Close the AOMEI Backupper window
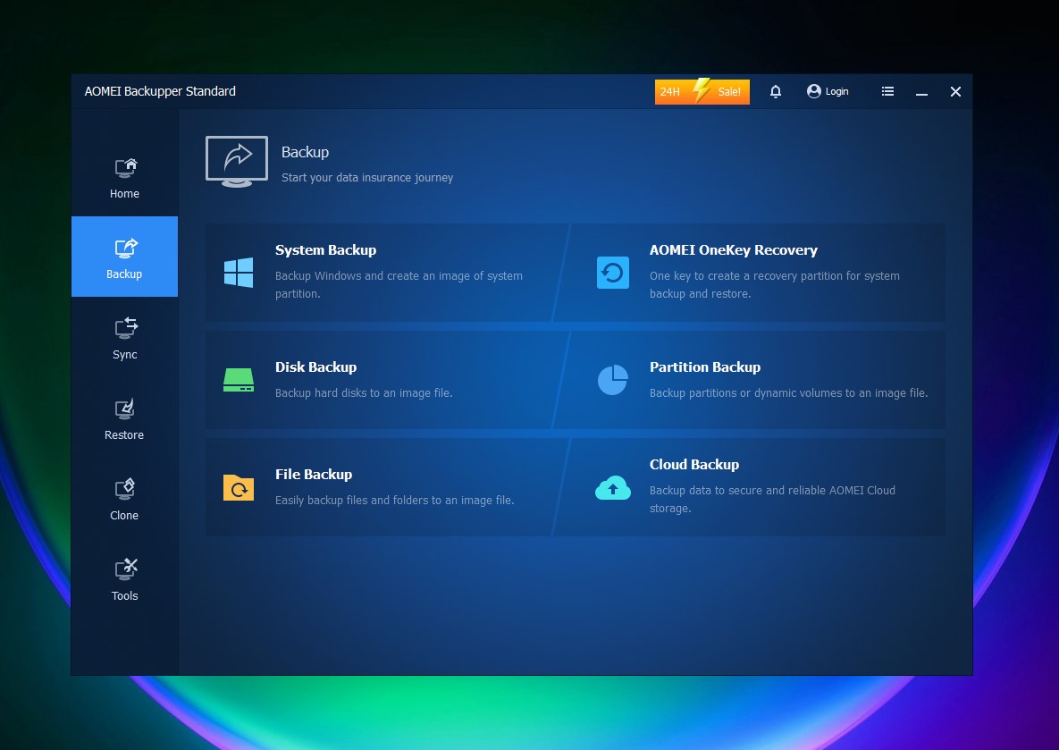The height and width of the screenshot is (750, 1059). (x=955, y=91)
